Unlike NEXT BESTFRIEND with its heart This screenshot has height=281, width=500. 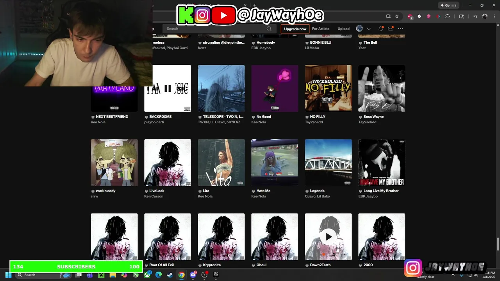point(93,117)
